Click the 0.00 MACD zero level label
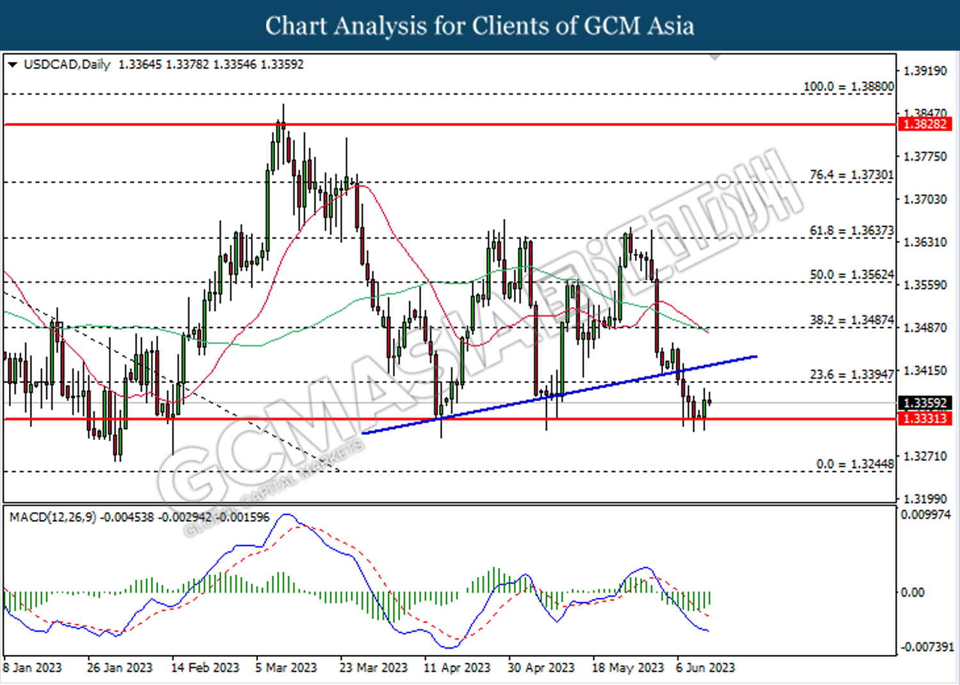The image size is (960, 685). 913,593
